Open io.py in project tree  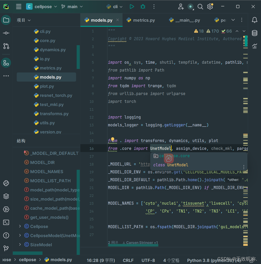click(45, 59)
